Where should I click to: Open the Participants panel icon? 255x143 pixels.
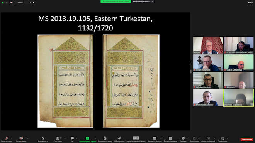coord(58,138)
